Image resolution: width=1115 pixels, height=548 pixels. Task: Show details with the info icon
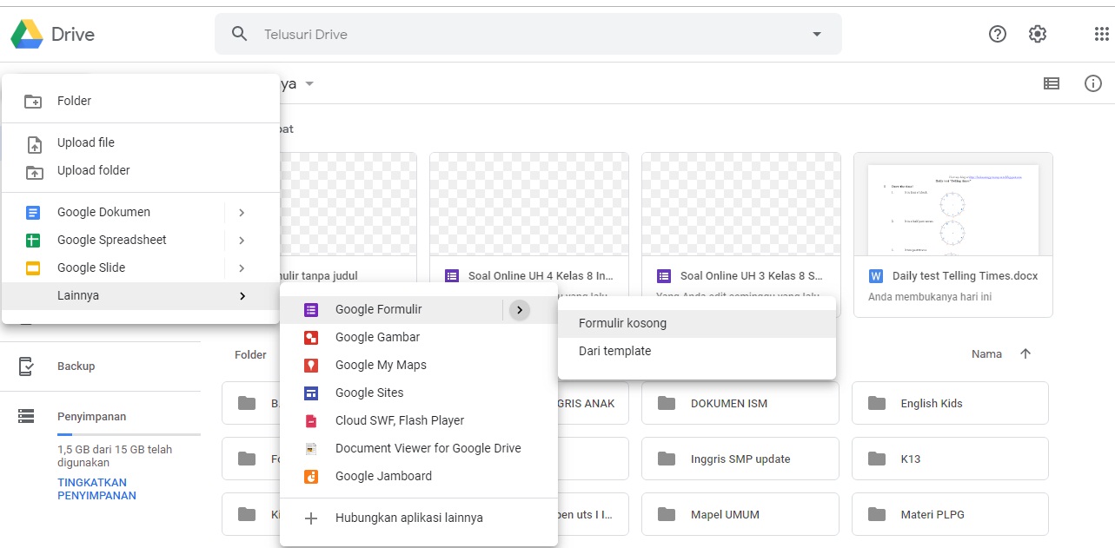pos(1093,83)
